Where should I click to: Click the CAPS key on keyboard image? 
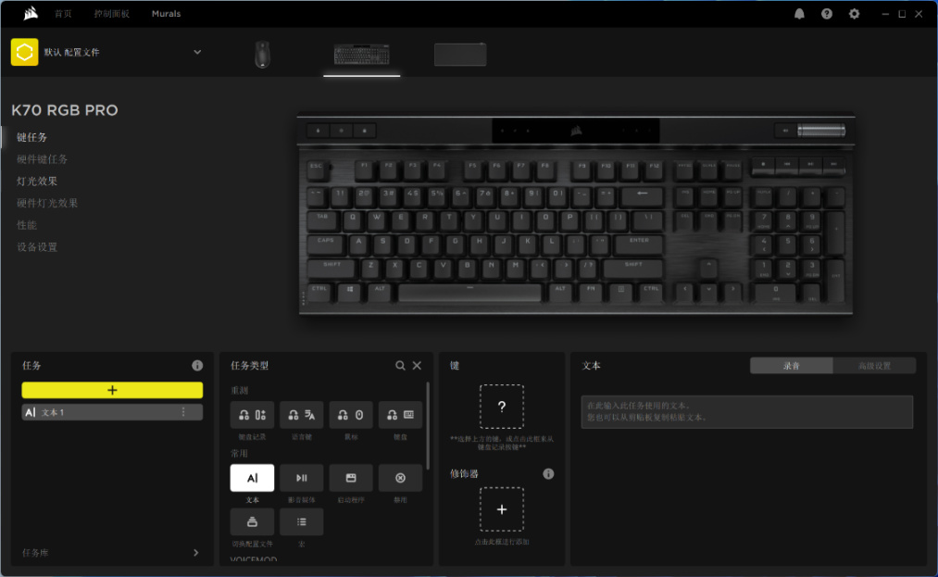pyautogui.click(x=326, y=245)
